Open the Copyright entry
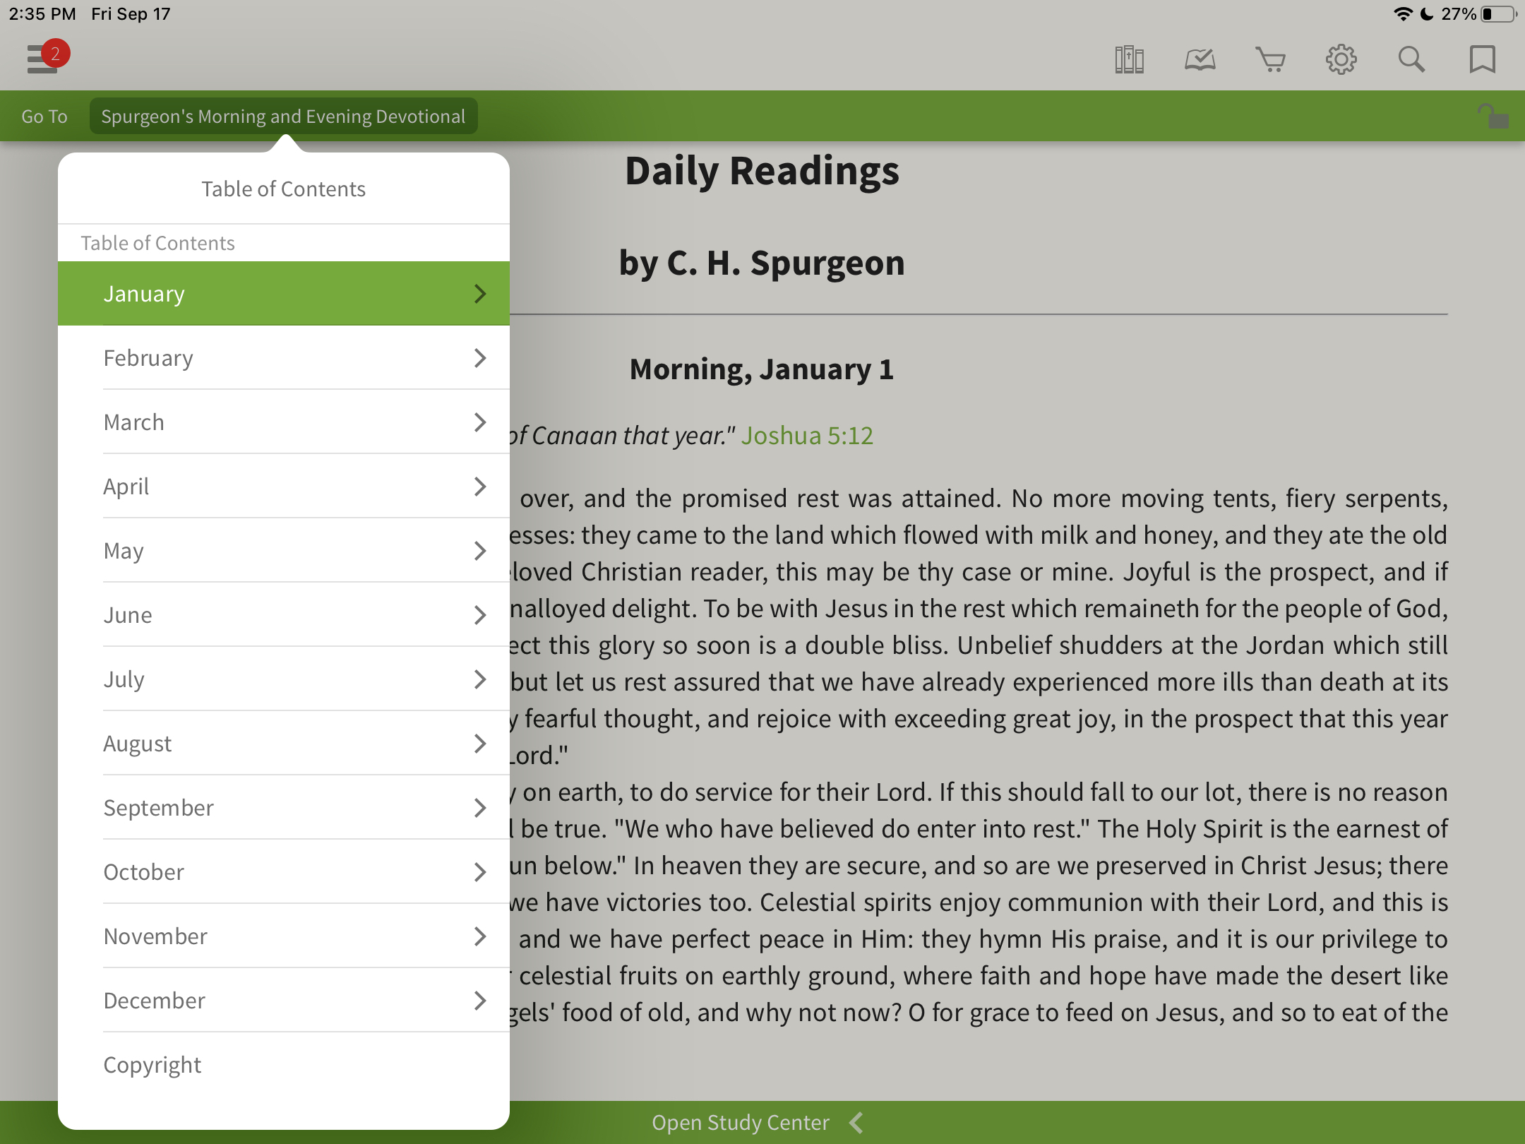The image size is (1525, 1144). 284,1065
